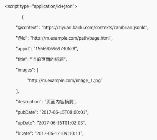
Task: Click the "appid" key label
Action: [23, 49]
